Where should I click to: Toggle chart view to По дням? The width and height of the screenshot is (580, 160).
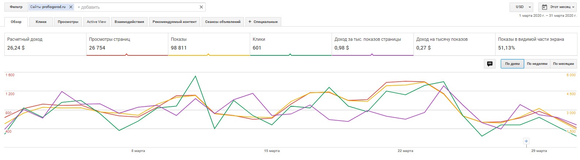click(512, 64)
